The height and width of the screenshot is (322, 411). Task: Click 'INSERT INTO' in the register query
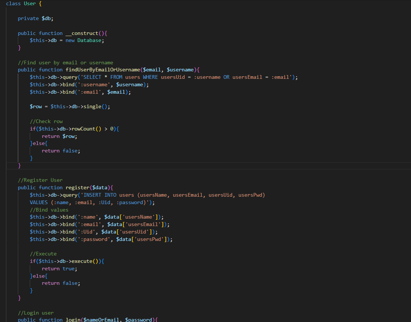[x=100, y=195]
